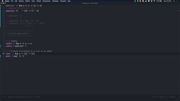The image size is (180, 101).
Task: Click the underlined subtract' definition name
Action: [10, 11]
